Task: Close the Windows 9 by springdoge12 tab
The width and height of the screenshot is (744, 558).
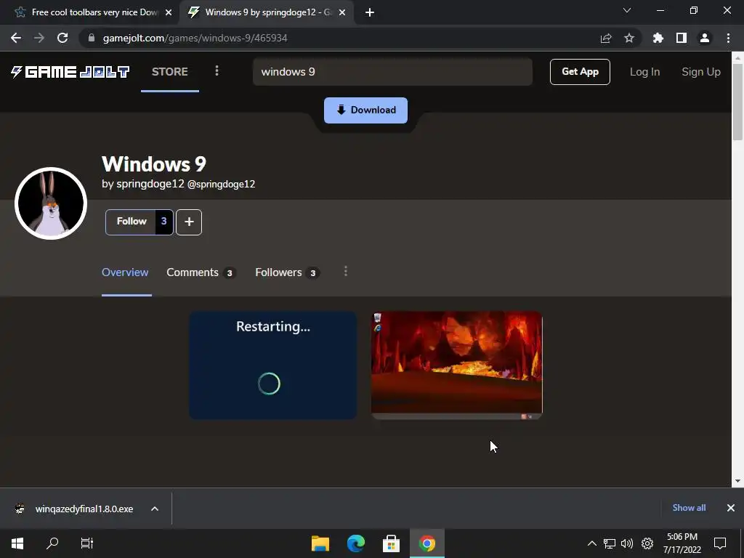Action: pos(342,12)
